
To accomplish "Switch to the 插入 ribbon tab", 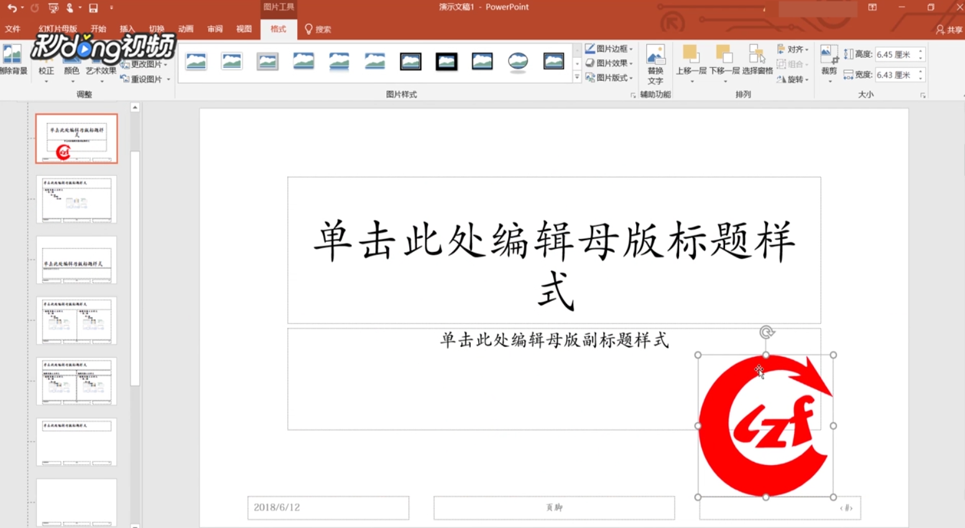I will pyautogui.click(x=127, y=29).
